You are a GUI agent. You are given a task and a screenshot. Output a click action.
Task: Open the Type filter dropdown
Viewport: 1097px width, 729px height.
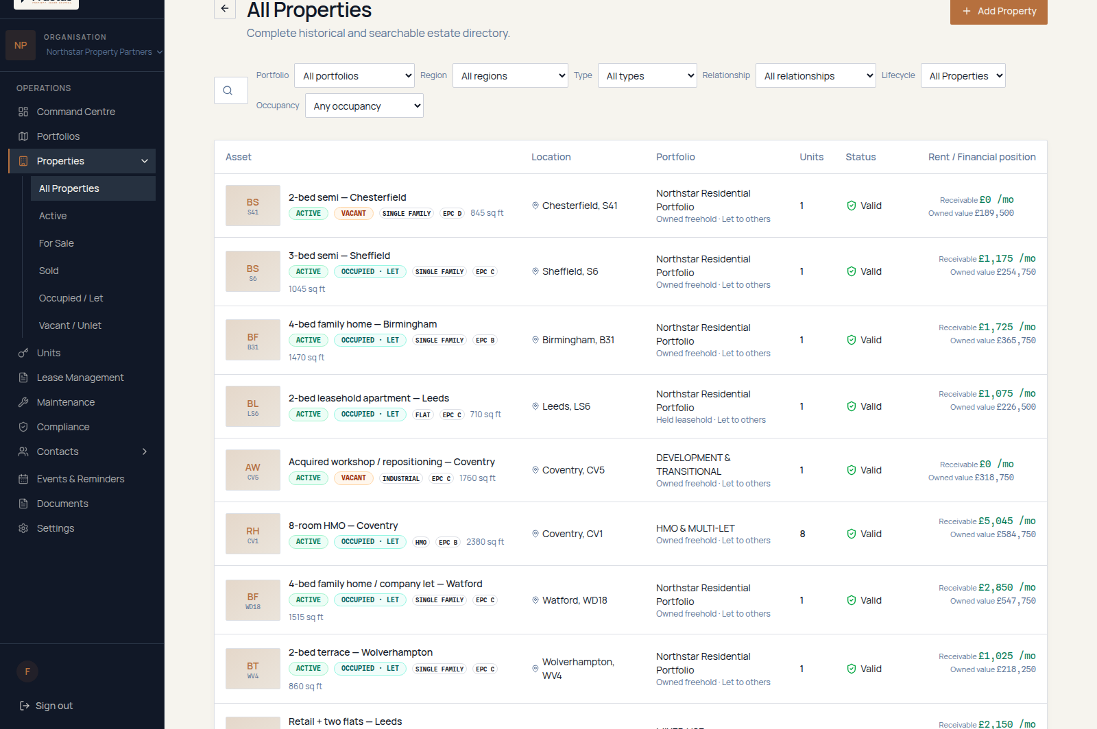[647, 75]
